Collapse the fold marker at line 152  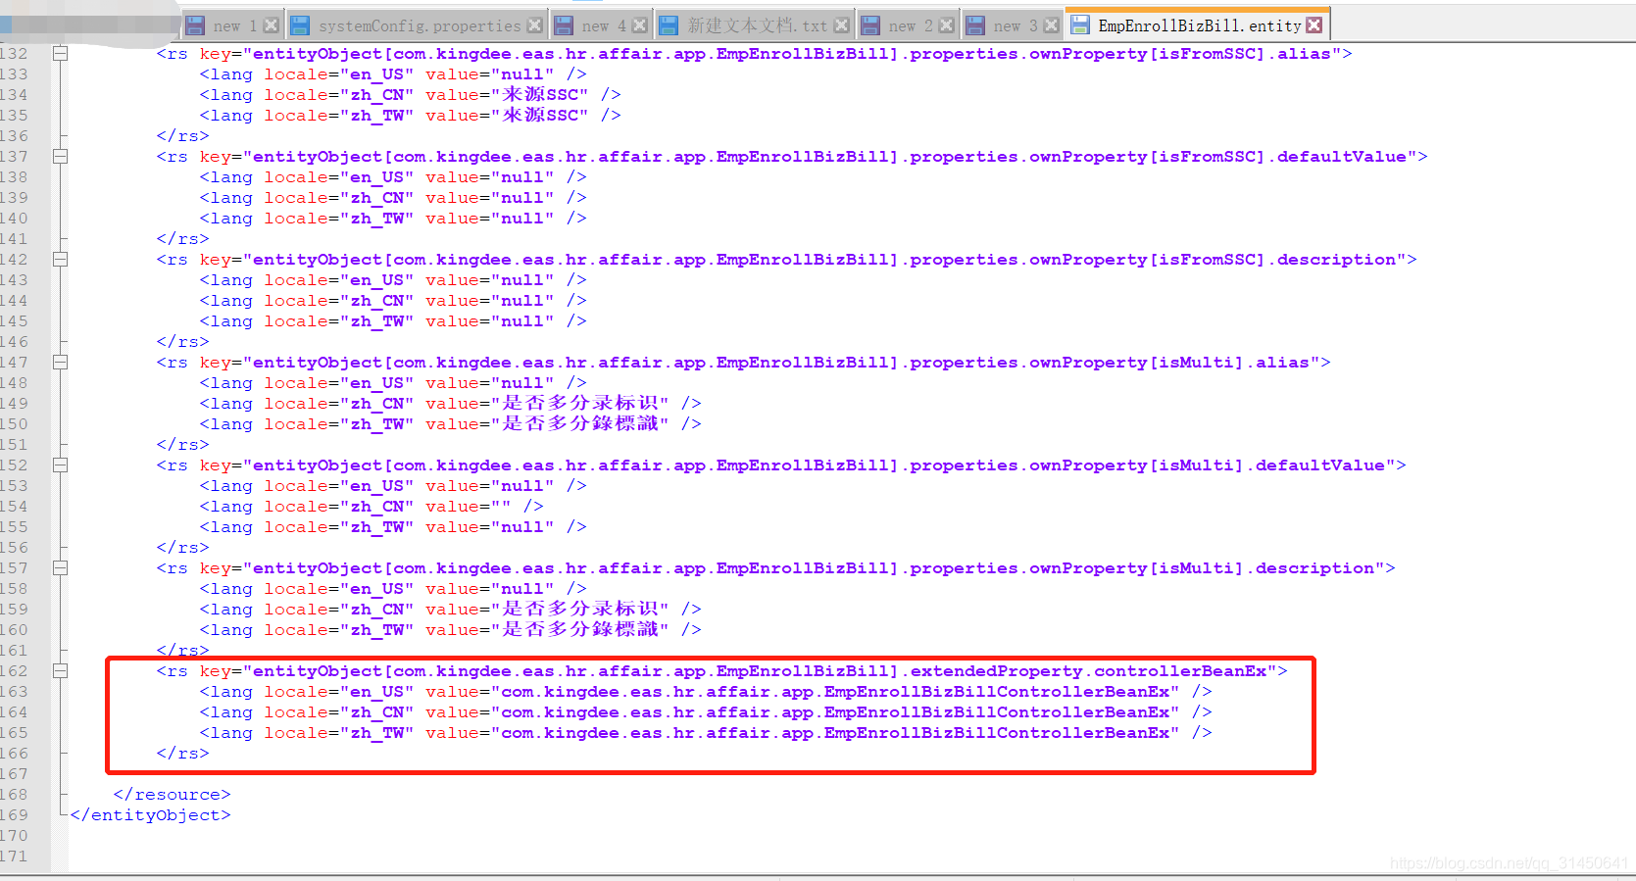tap(60, 465)
